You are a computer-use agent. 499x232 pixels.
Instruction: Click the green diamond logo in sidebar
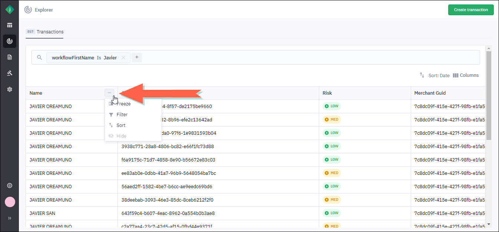click(10, 10)
